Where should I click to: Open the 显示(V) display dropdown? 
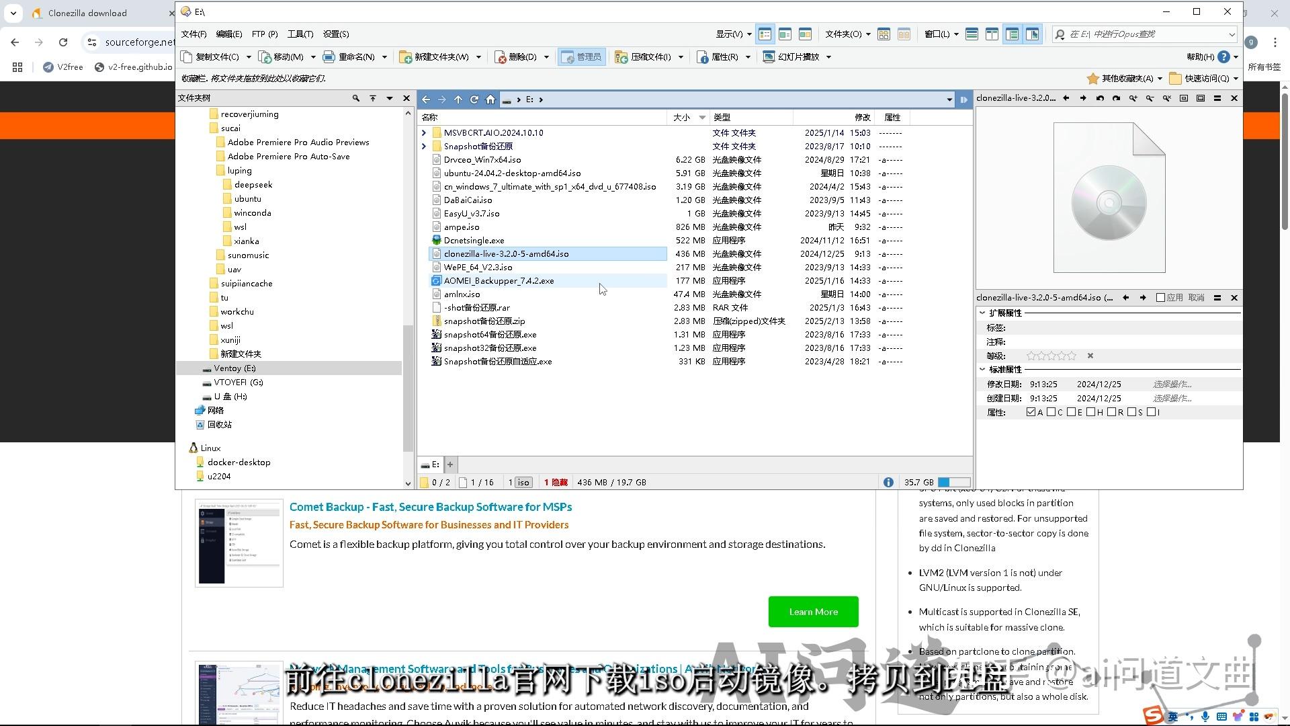point(734,34)
